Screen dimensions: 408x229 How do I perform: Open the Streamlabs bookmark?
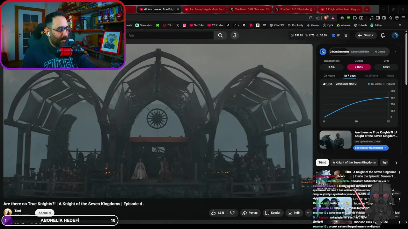[x=144, y=25]
